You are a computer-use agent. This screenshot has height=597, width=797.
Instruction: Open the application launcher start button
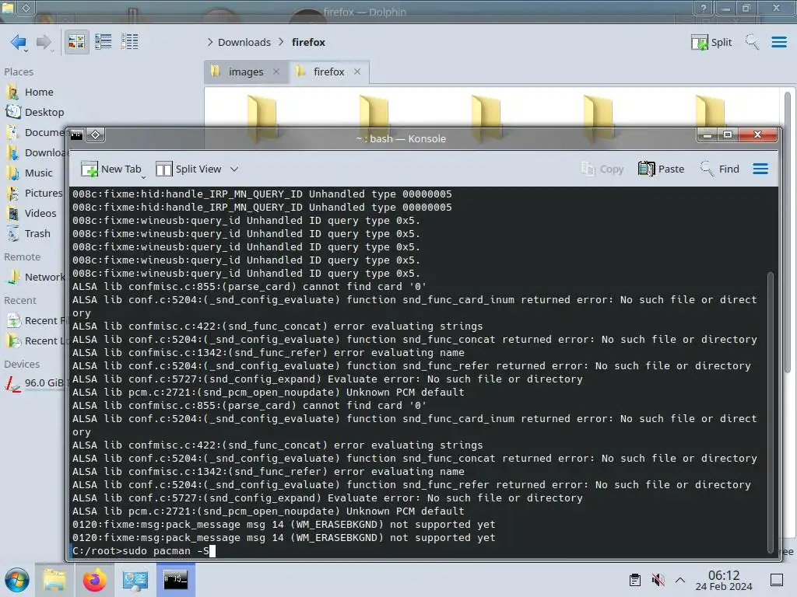click(17, 580)
